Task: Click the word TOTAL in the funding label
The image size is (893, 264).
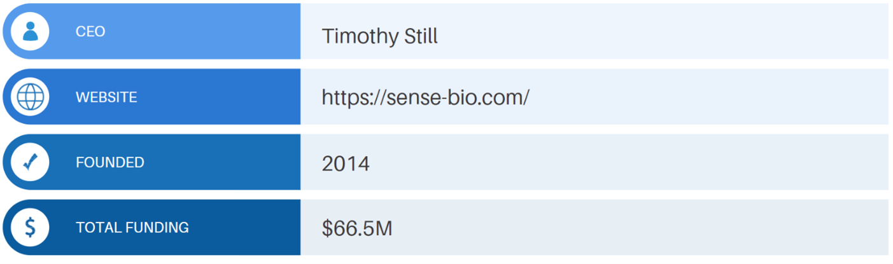Action: coord(95,227)
